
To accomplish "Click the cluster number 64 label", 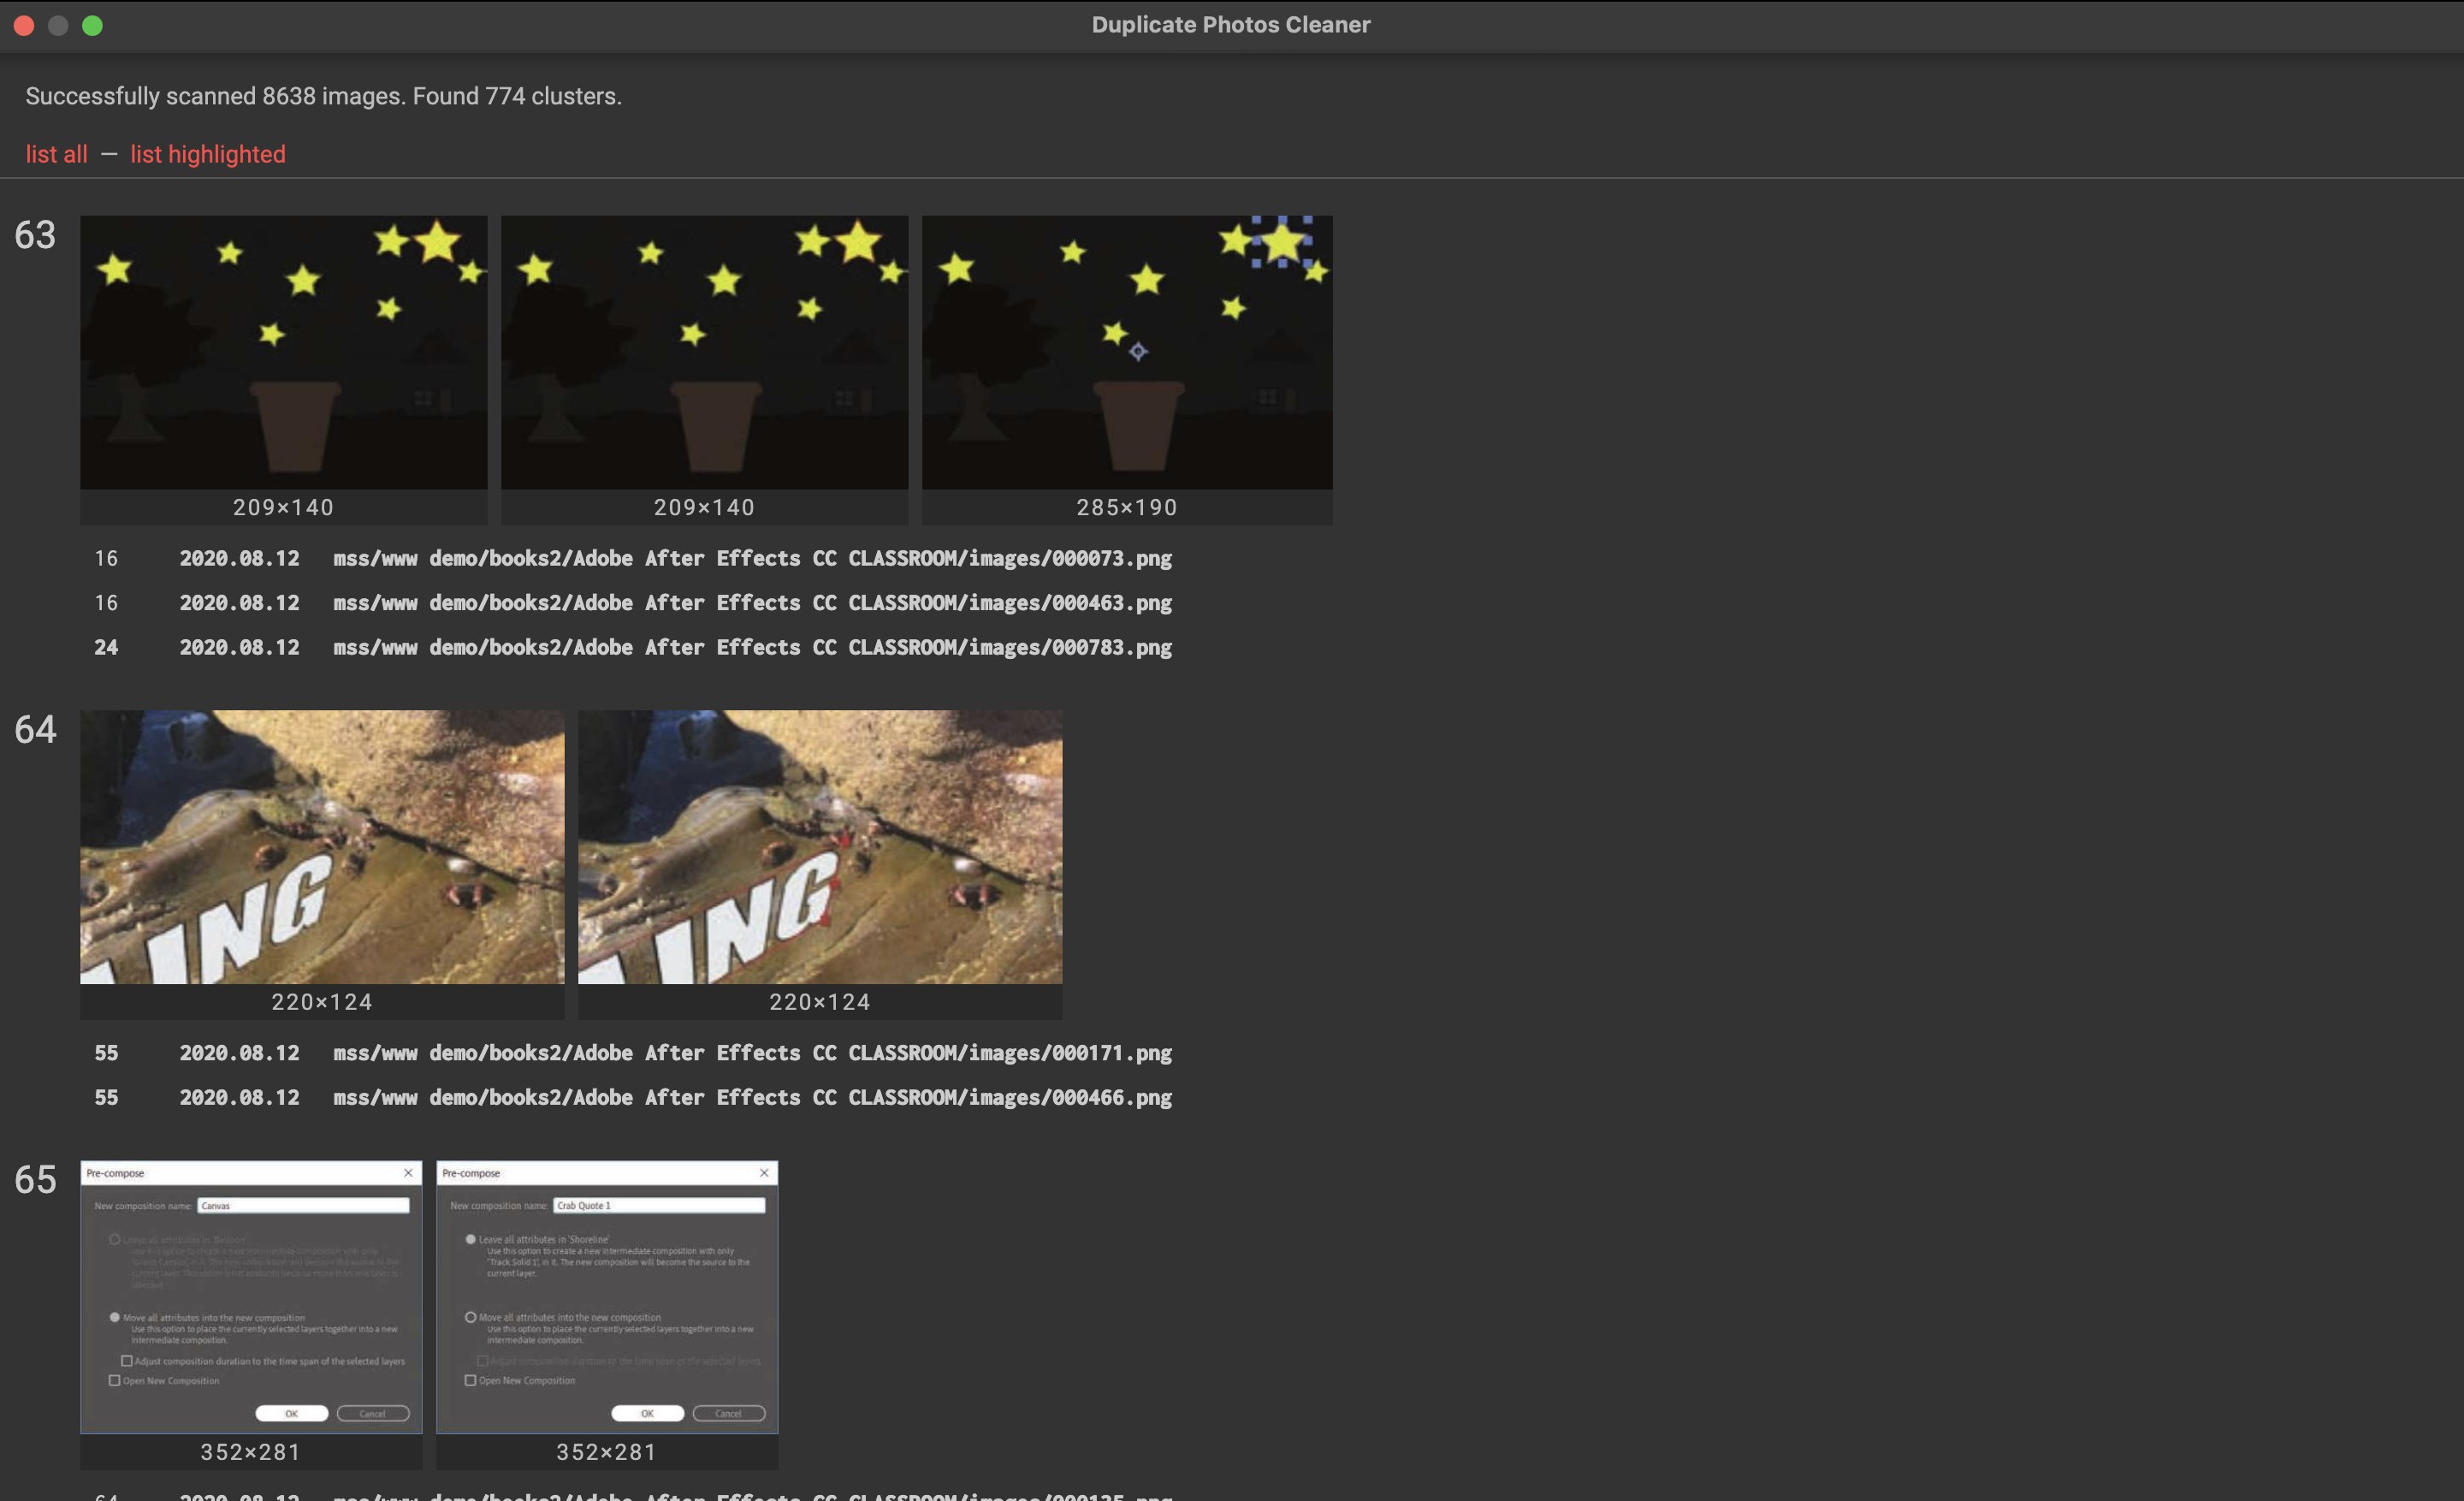I will point(35,730).
